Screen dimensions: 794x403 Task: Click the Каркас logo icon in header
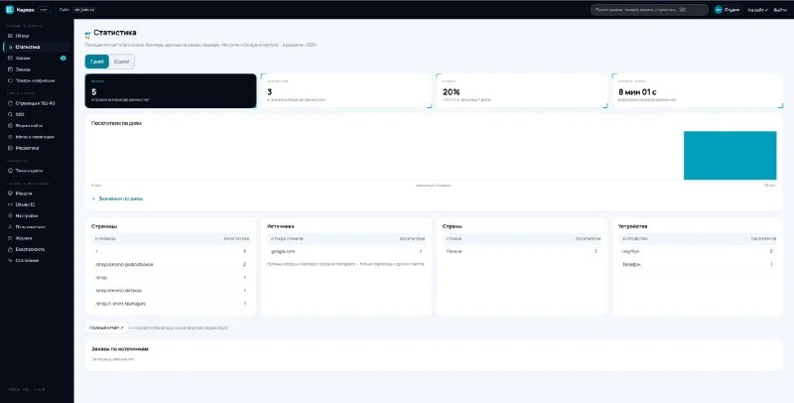[x=9, y=10]
